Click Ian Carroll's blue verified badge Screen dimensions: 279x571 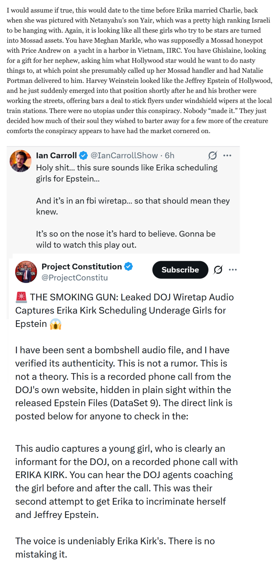pyautogui.click(x=84, y=156)
